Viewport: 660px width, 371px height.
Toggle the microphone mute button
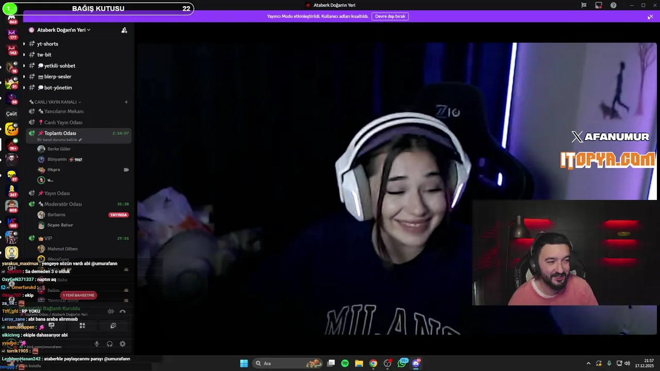coord(96,344)
